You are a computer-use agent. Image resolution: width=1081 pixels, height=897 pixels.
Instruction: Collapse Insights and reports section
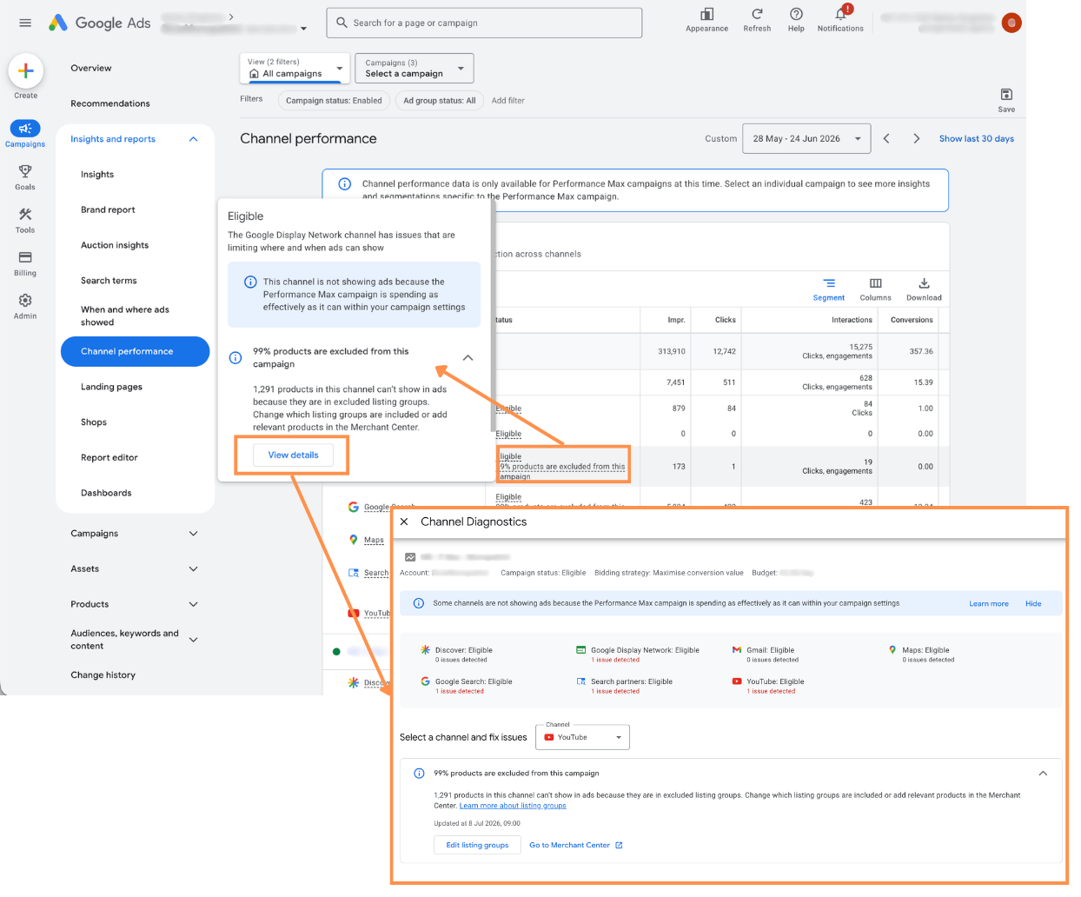tap(193, 139)
